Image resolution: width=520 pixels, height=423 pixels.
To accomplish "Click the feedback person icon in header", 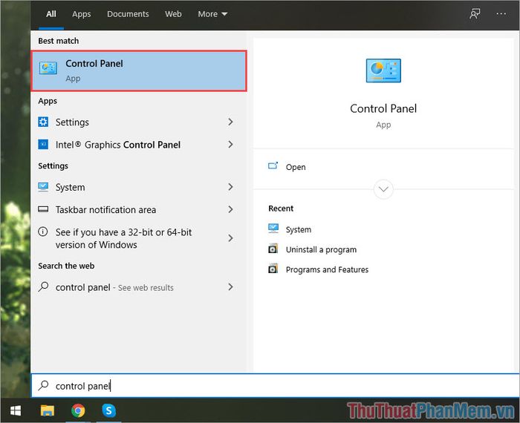I will pos(475,14).
